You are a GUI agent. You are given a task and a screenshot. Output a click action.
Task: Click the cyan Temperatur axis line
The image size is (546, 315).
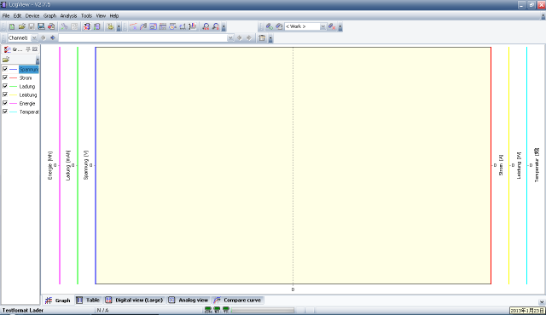(x=527, y=165)
